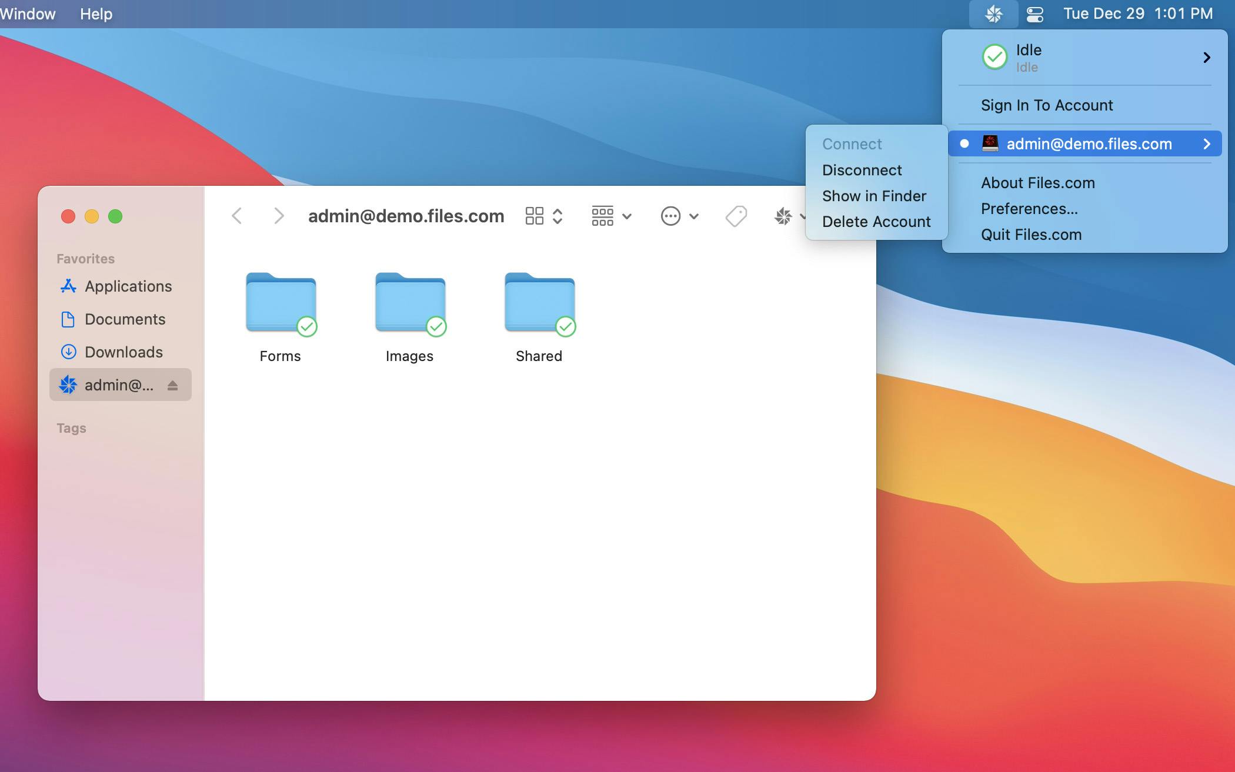Click Sign In To Account
1235x772 pixels.
click(1047, 105)
